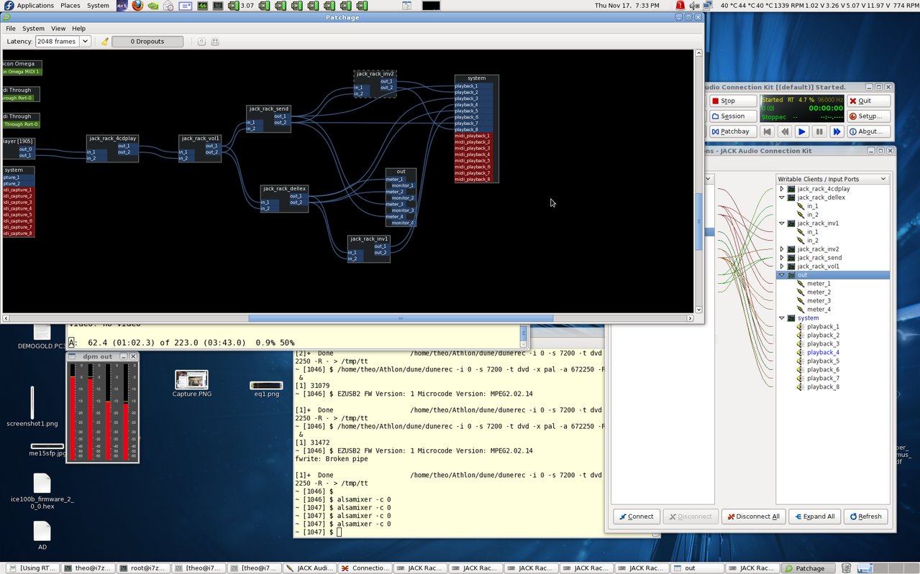The width and height of the screenshot is (920, 574).
Task: Select the ice100b_firmware hex file icon
Action: [x=42, y=483]
